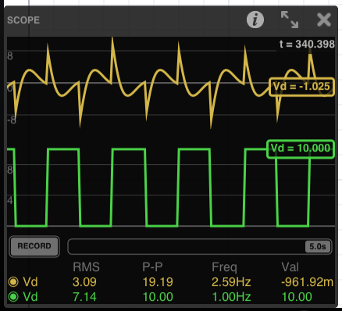342x311 pixels.
Task: Click the Freq column header
Action: coord(224,267)
